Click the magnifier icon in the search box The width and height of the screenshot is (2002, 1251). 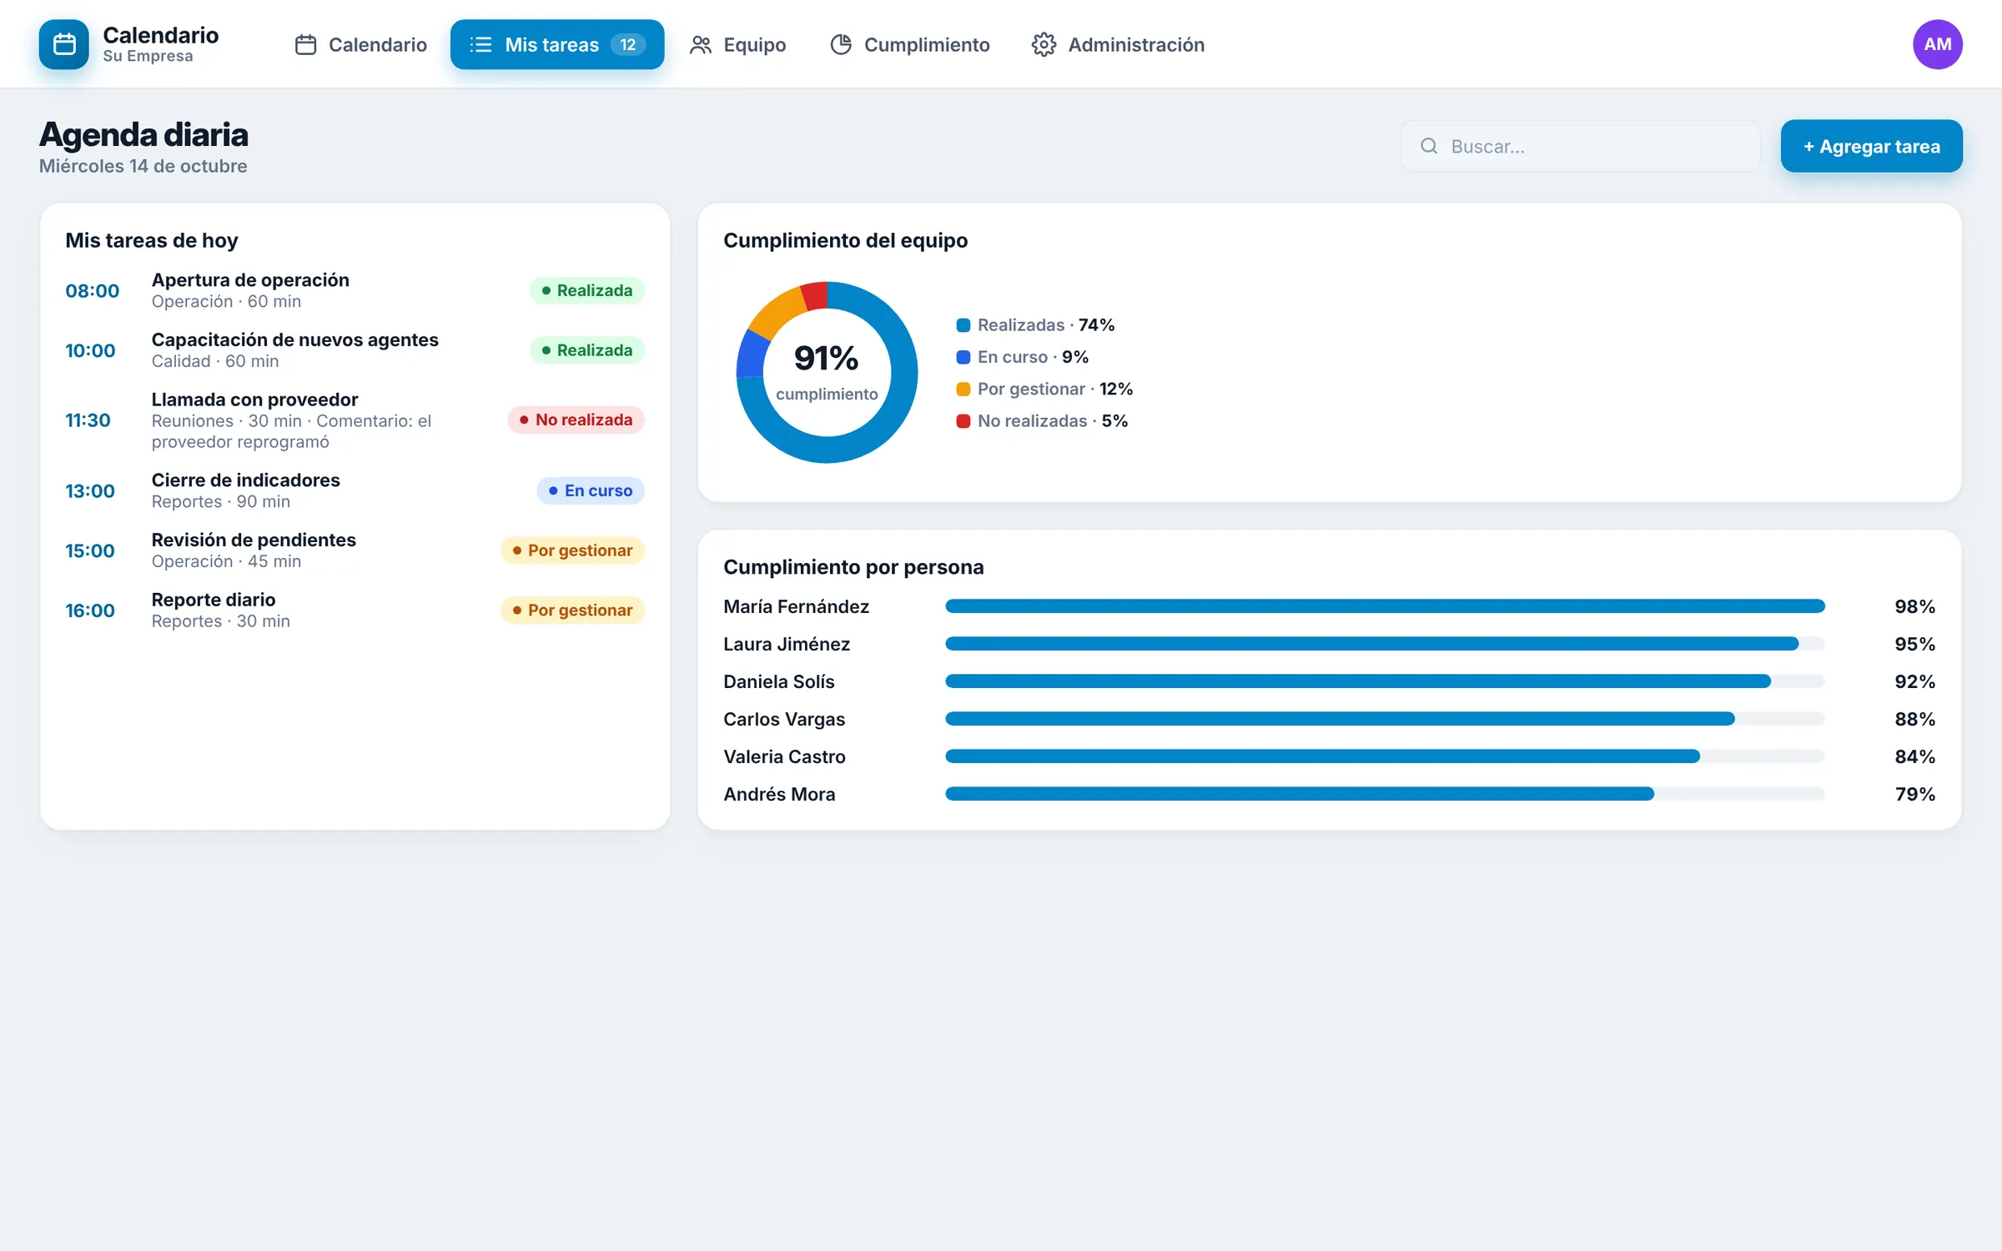(x=1429, y=146)
